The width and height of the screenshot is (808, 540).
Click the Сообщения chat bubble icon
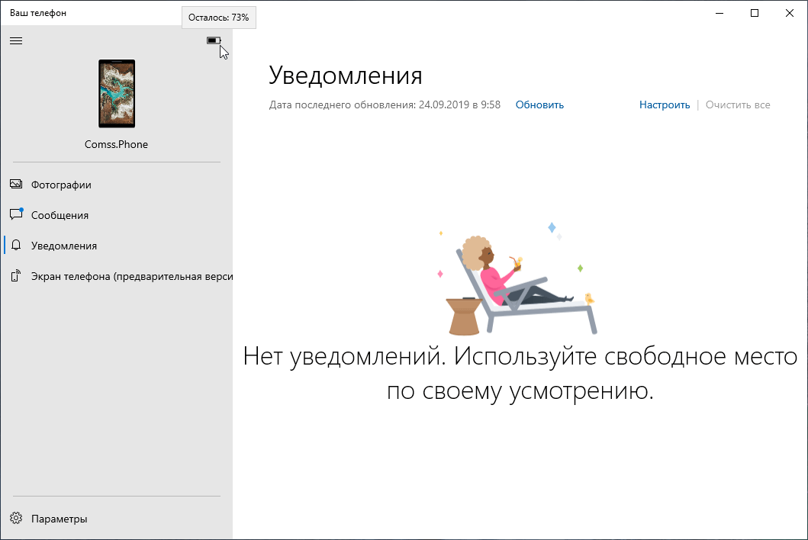tap(16, 214)
